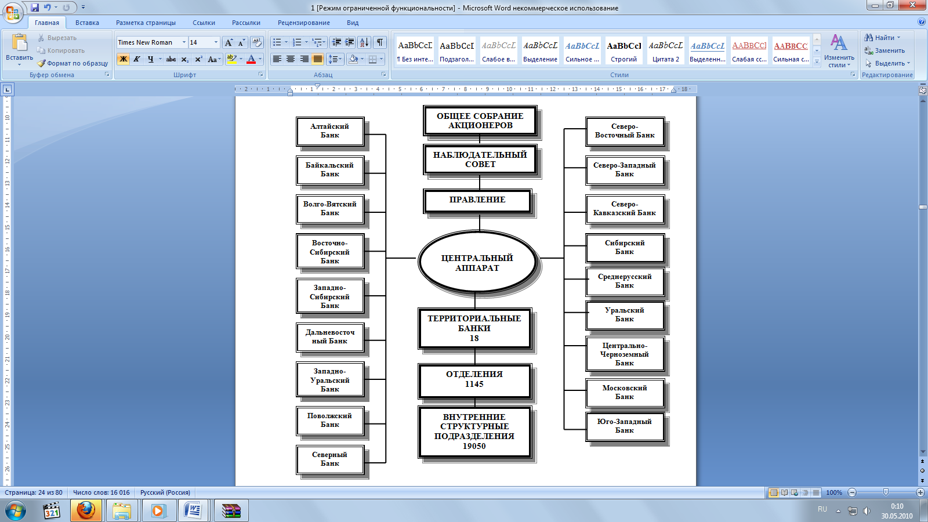The width and height of the screenshot is (928, 522).
Task: Click the Zoom Out minus button
Action: click(852, 492)
